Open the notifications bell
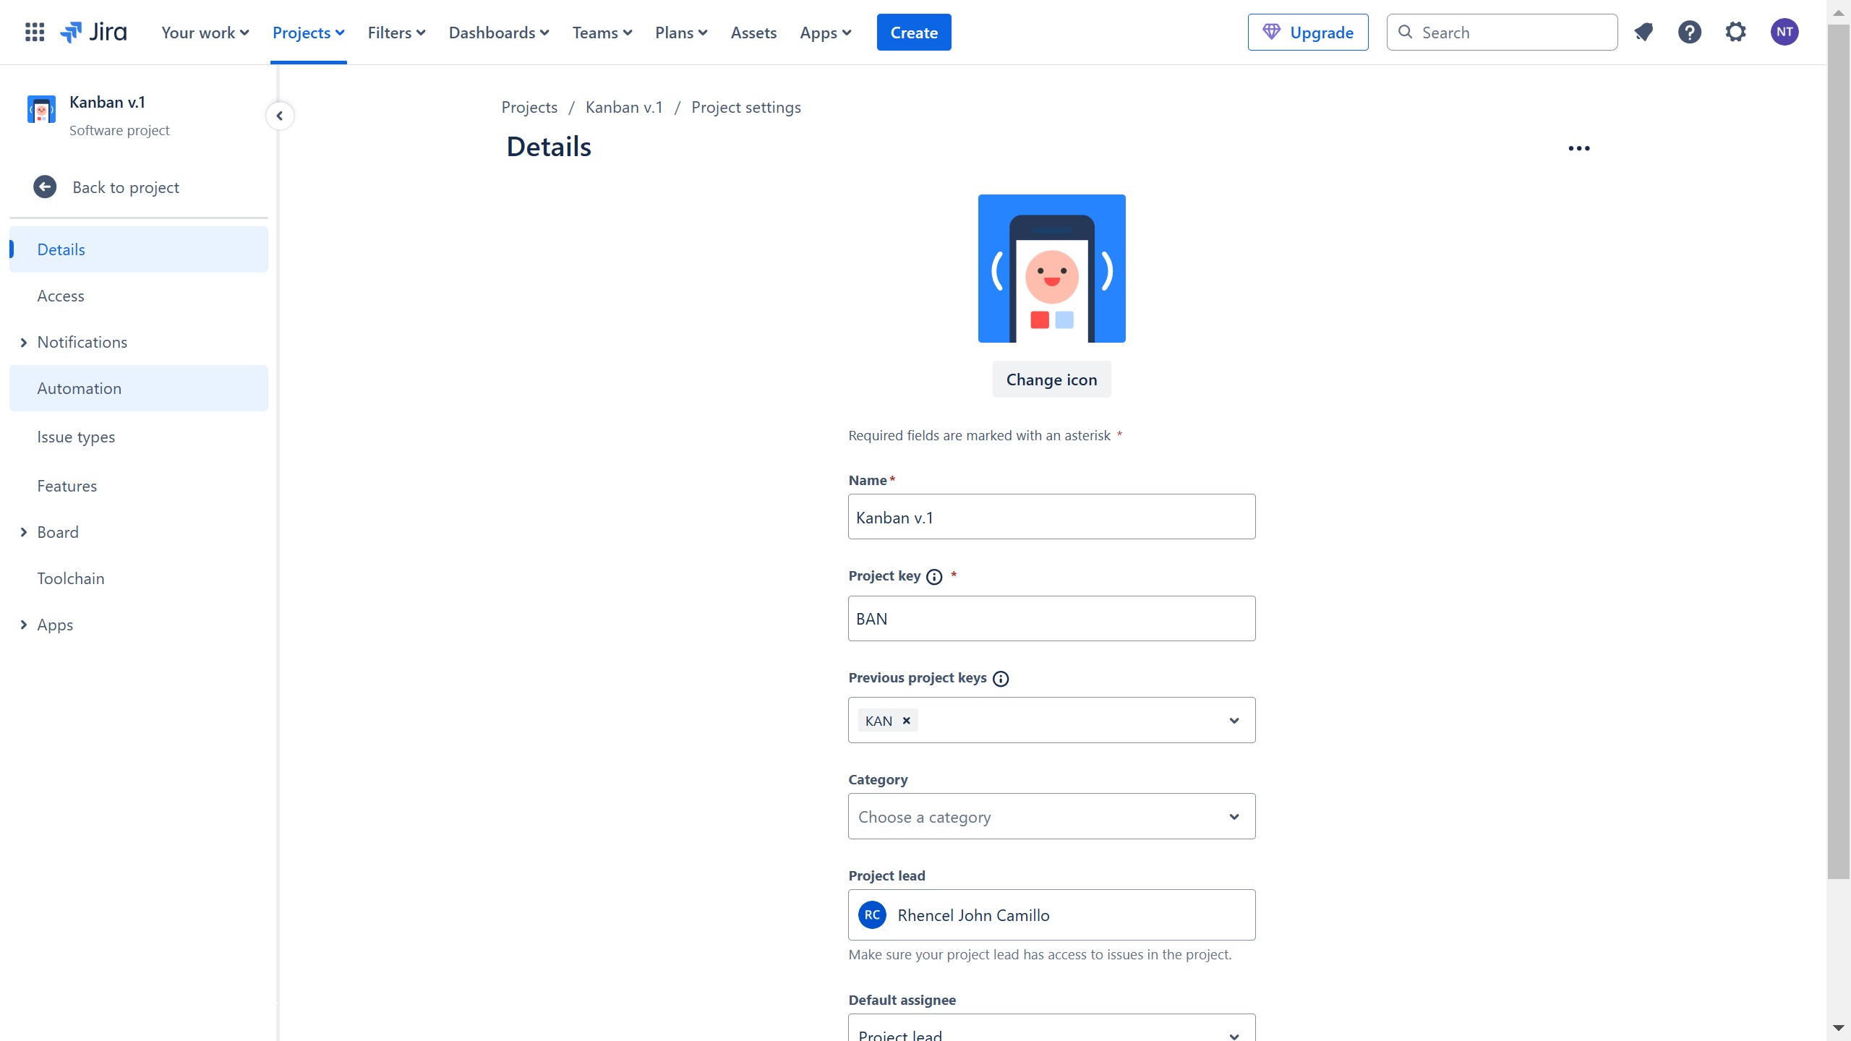Screen dimensions: 1851x1041 pyautogui.click(x=1643, y=33)
